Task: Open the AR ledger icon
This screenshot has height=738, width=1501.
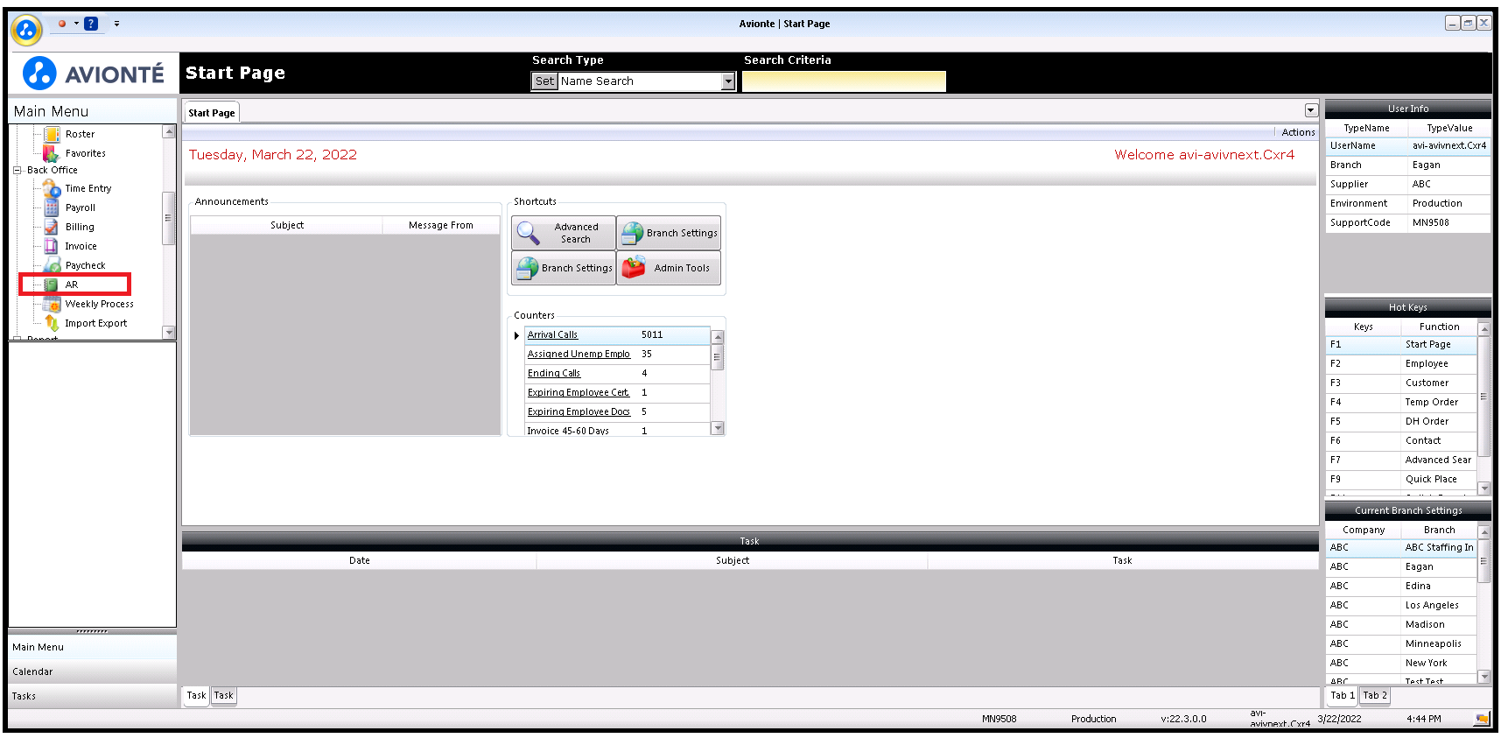Action: pyautogui.click(x=52, y=285)
